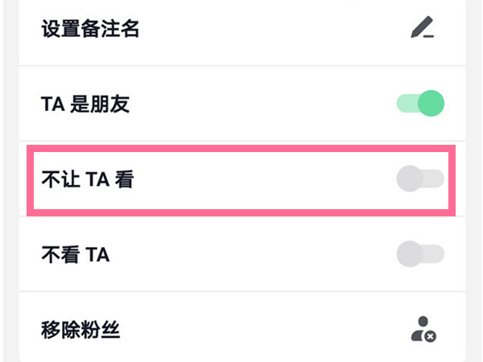Click the 不看 TA label text

coord(75,256)
